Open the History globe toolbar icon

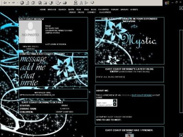click(51, 3)
